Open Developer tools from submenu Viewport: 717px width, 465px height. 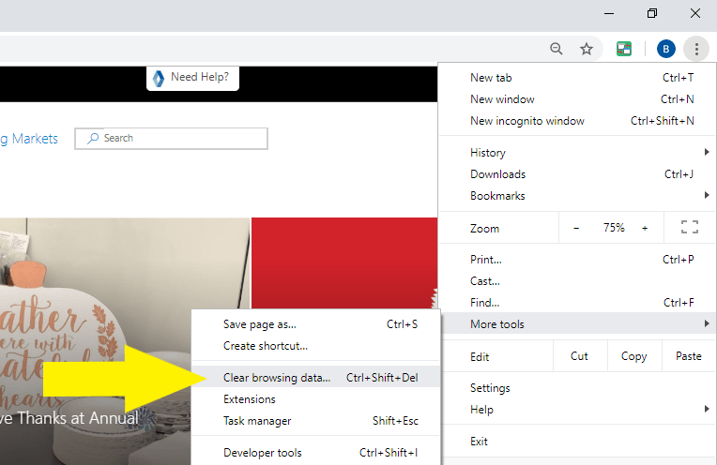(x=316, y=453)
